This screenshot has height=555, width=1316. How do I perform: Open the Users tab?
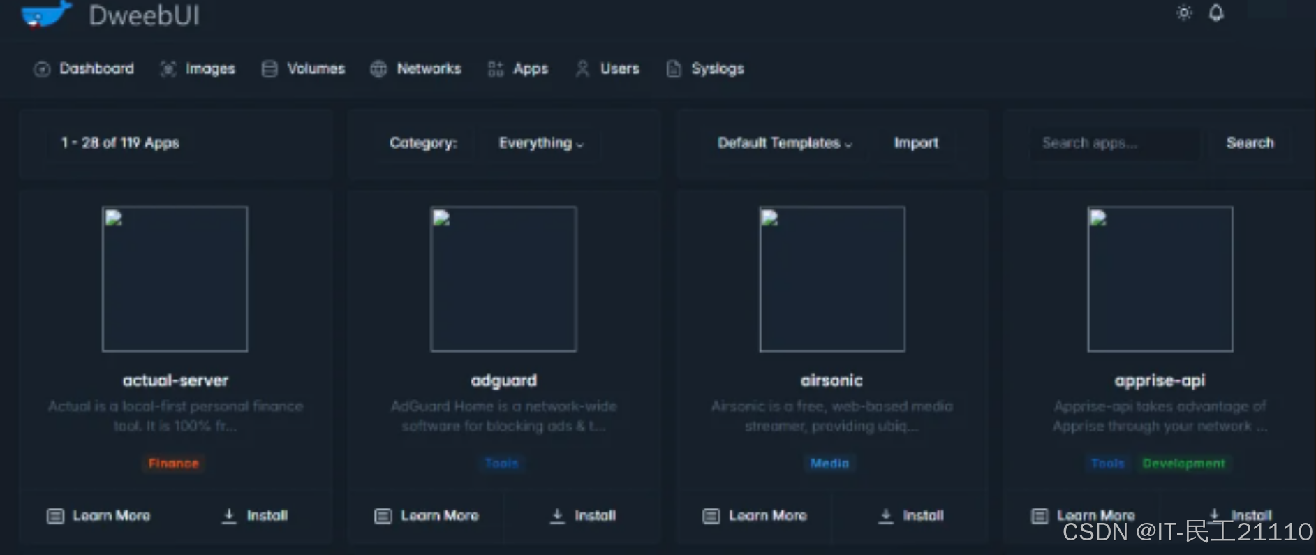tap(607, 68)
